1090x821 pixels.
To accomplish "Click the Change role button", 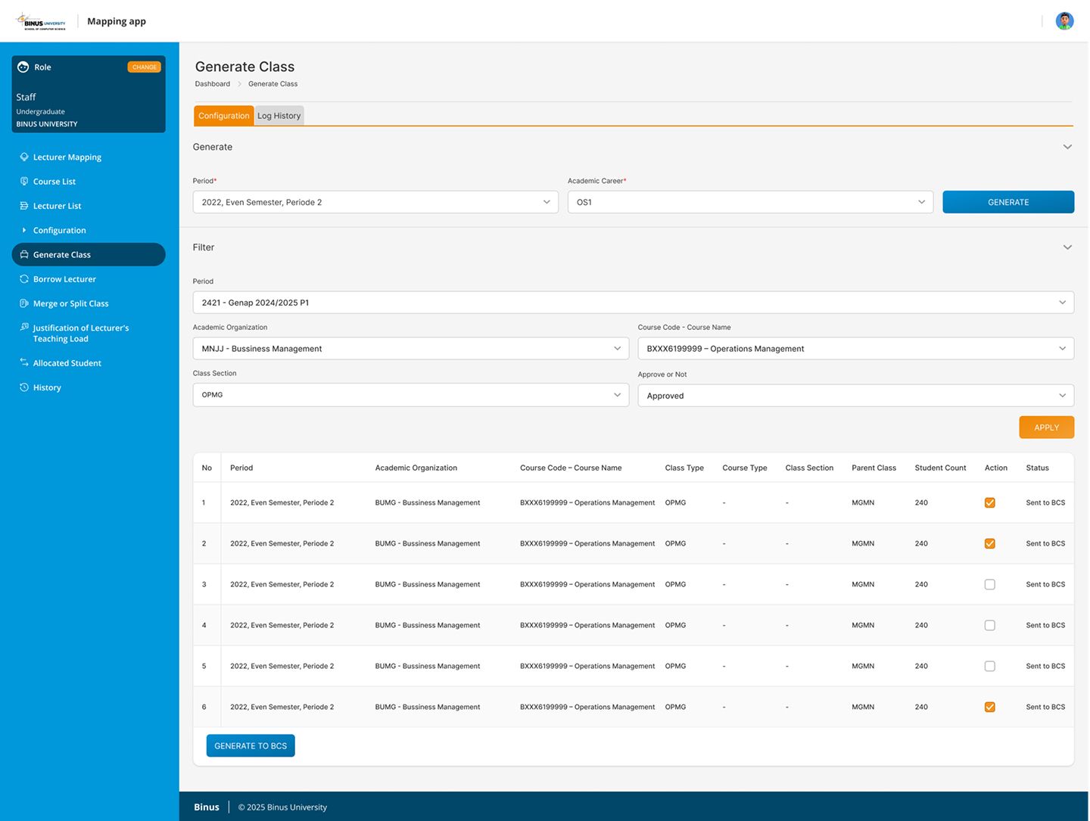I will pos(144,67).
